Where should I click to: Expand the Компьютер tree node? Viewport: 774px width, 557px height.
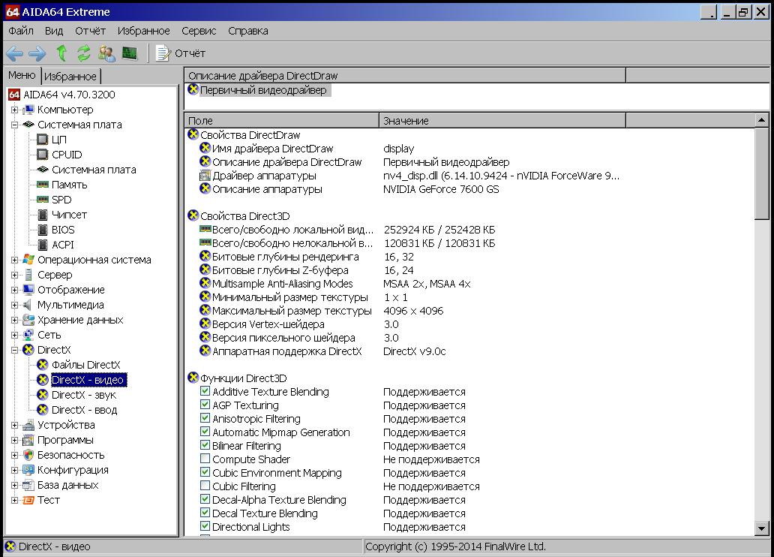(x=14, y=110)
